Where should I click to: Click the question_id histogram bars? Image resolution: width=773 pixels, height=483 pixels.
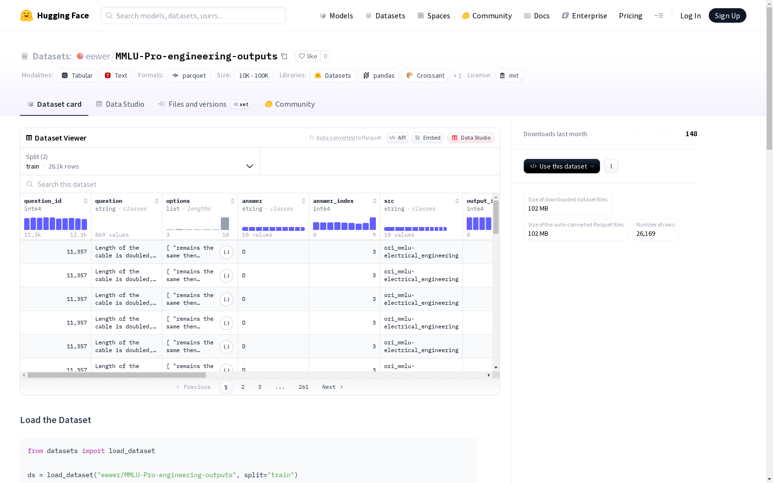click(56, 224)
